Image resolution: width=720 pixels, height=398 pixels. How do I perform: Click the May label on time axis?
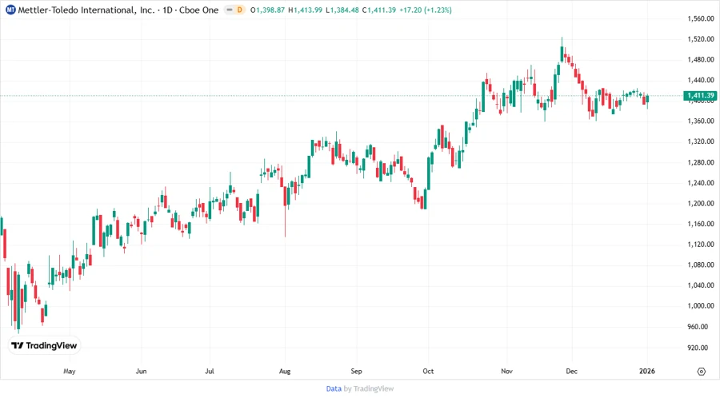click(x=70, y=372)
